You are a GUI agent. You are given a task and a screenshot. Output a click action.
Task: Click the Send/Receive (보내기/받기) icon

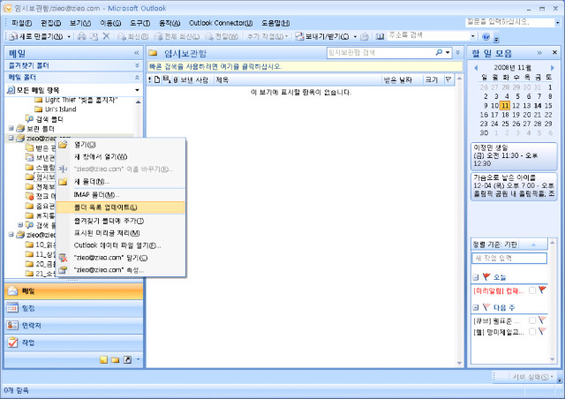point(299,36)
